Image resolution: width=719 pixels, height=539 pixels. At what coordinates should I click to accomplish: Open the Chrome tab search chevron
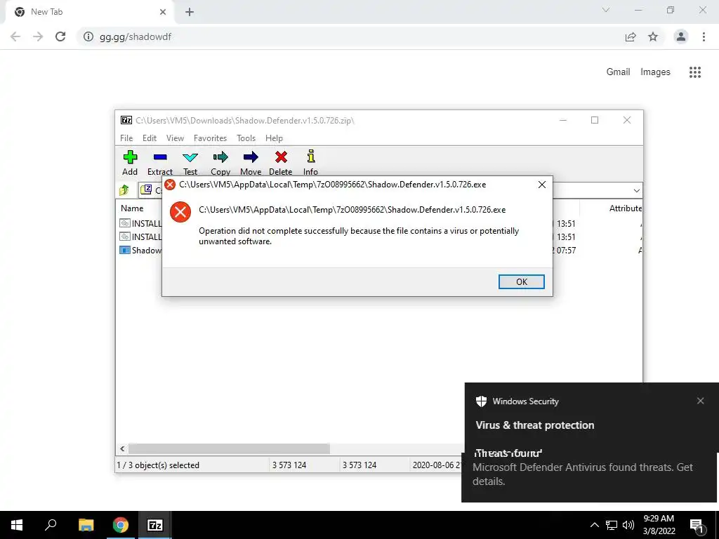(606, 10)
